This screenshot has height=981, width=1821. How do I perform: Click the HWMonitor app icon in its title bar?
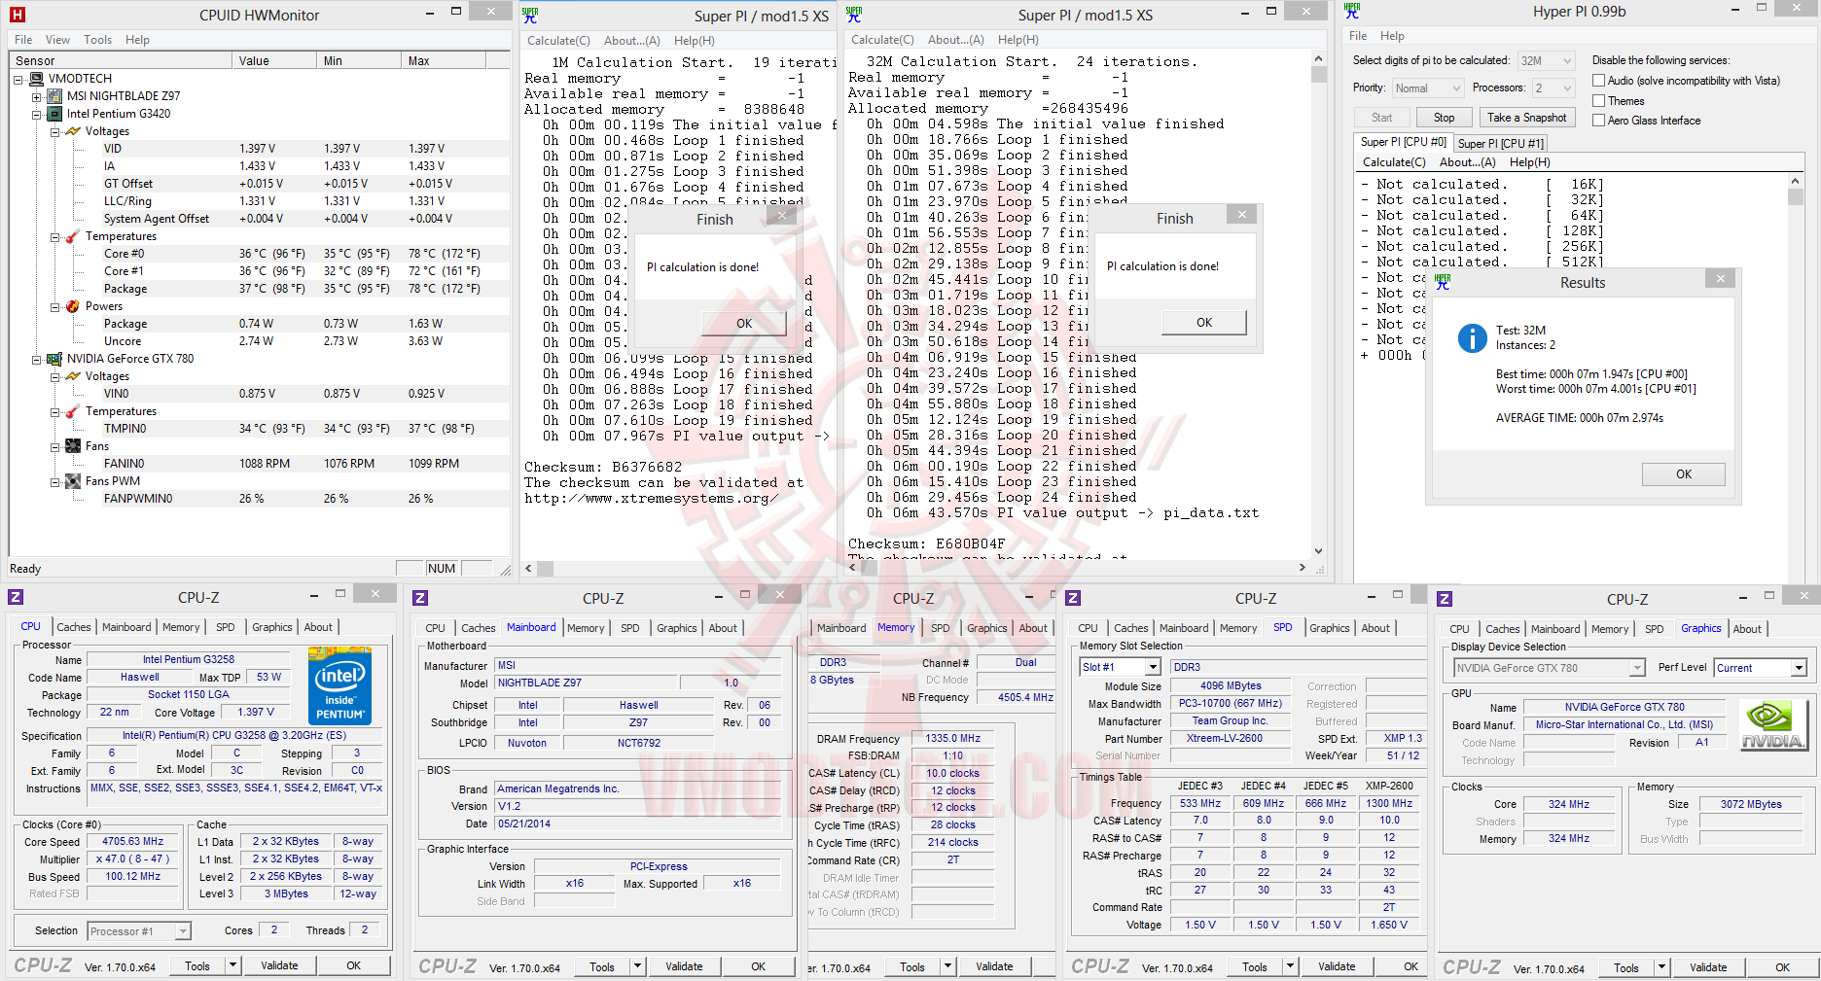(x=17, y=15)
